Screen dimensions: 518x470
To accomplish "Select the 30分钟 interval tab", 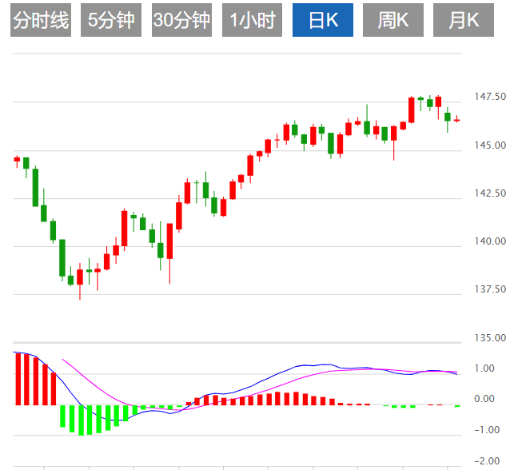I will click(181, 20).
